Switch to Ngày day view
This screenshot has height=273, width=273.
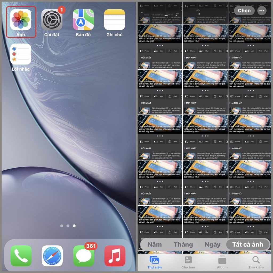coord(212,244)
